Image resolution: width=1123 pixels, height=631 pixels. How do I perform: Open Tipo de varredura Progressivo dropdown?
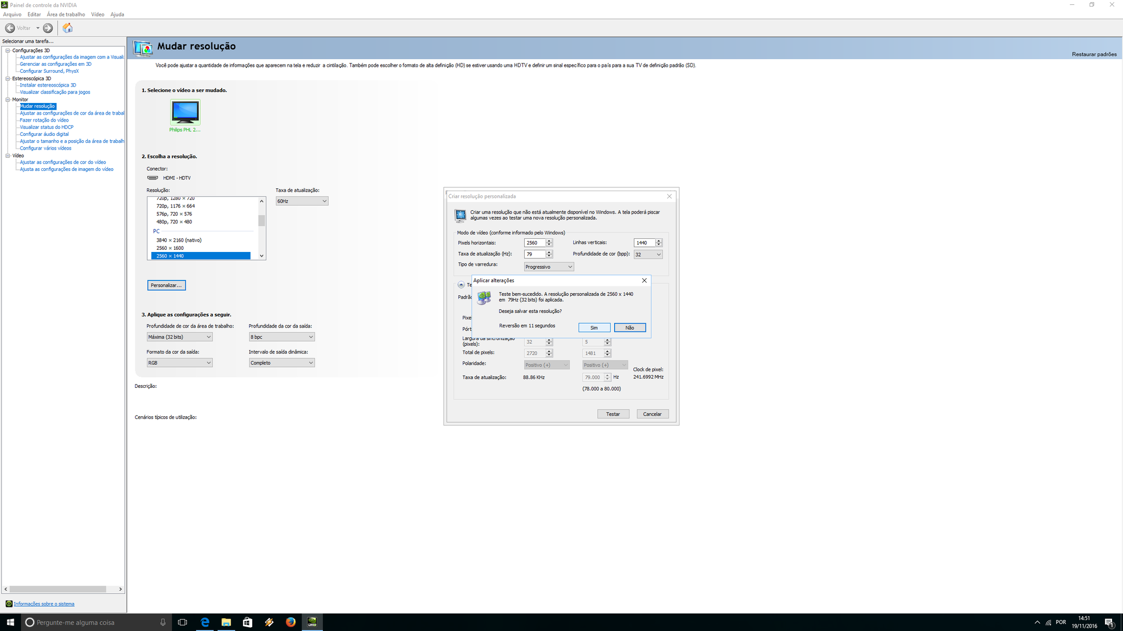pyautogui.click(x=549, y=267)
